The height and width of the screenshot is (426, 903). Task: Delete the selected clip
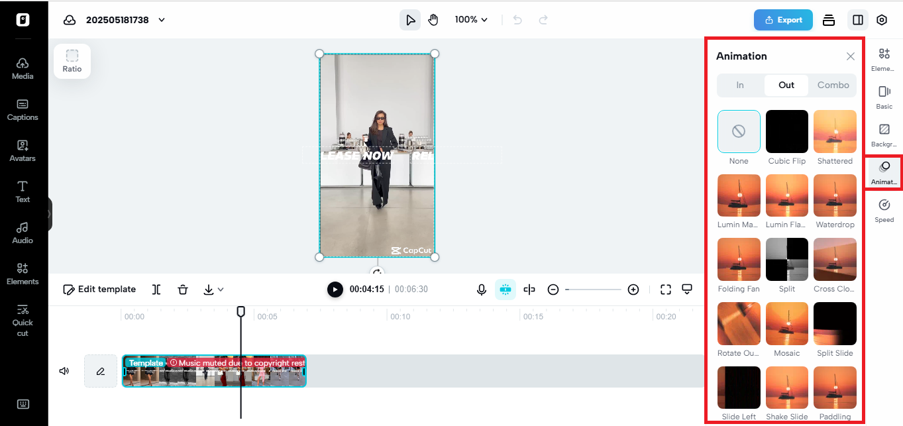coord(183,289)
